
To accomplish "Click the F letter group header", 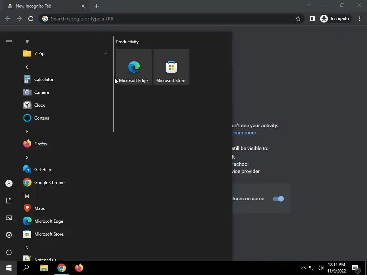I will pyautogui.click(x=27, y=132).
